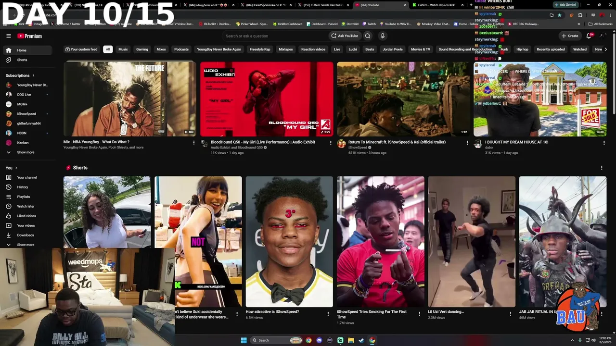Click the search magnifier button
Image resolution: width=616 pixels, height=346 pixels.
pyautogui.click(x=368, y=36)
